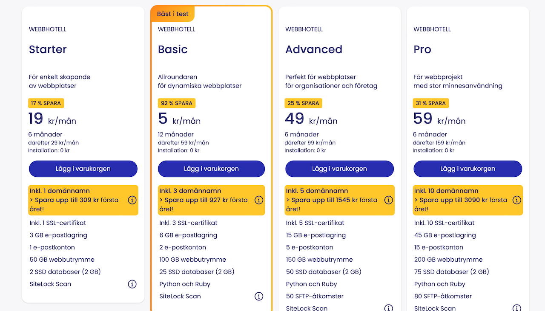Add Pro plan to the cart
545x311 pixels.
pos(468,169)
